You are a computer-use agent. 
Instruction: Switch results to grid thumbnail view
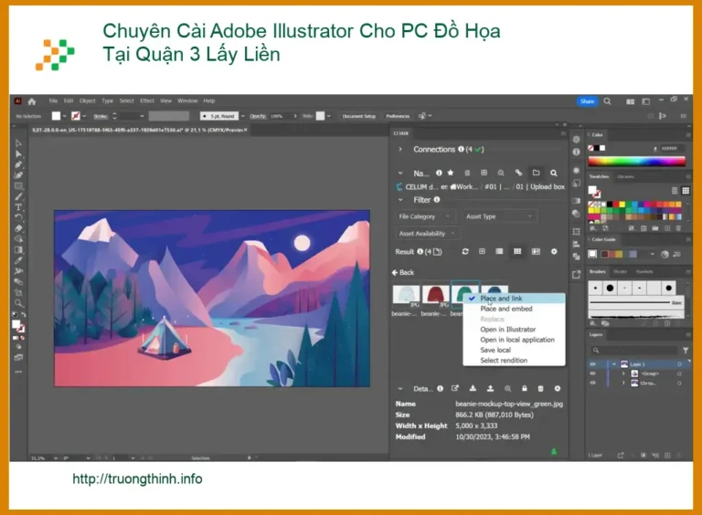(517, 252)
